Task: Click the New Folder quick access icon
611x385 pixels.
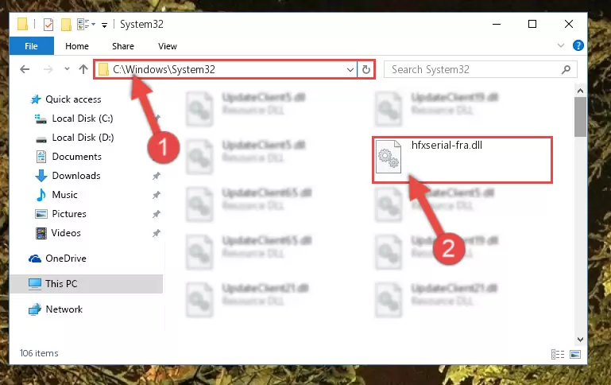Action: point(66,24)
